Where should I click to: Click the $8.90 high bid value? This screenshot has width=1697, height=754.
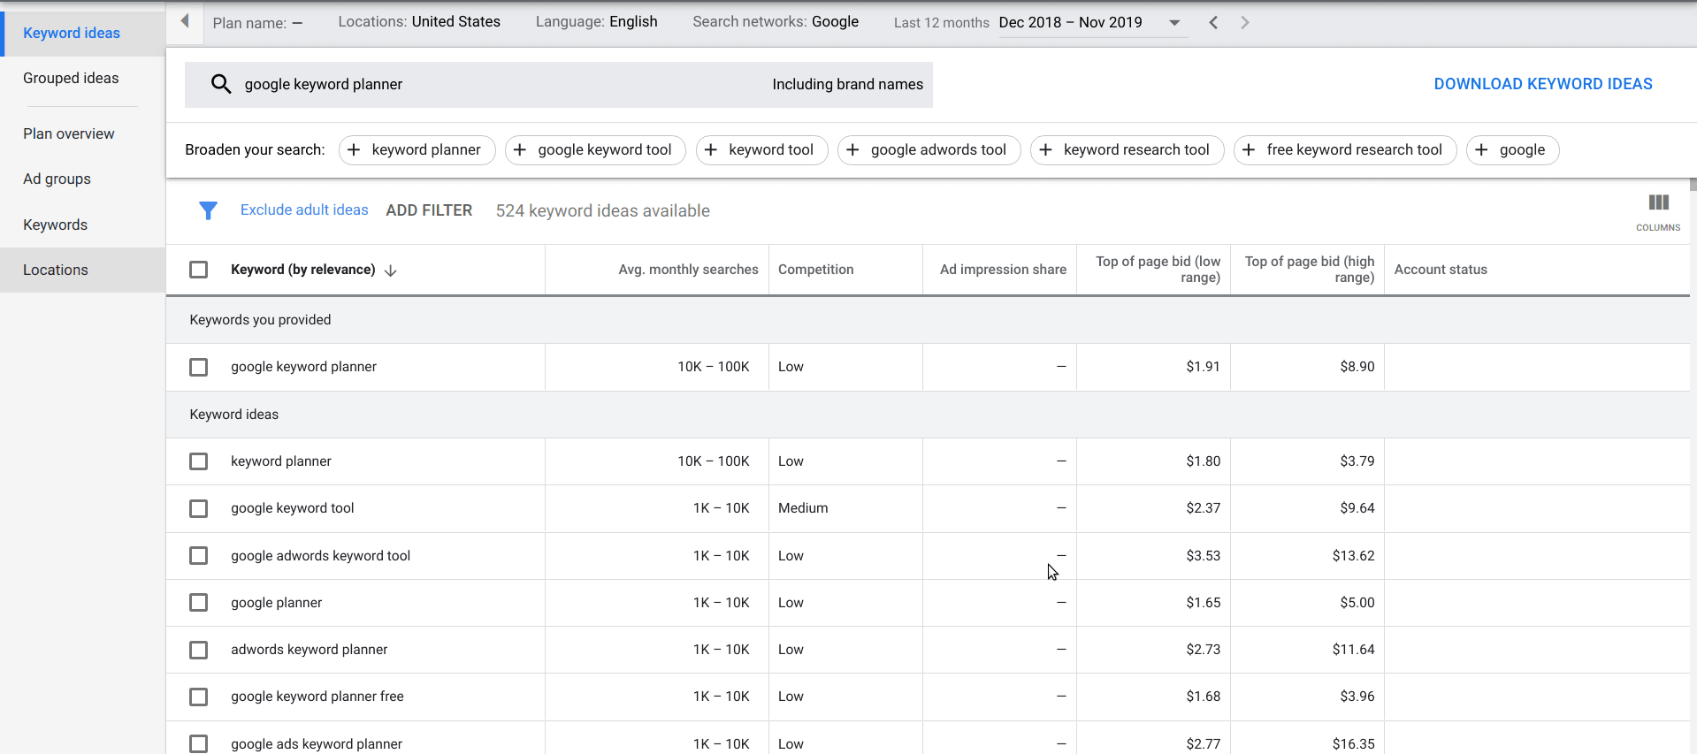coord(1357,367)
